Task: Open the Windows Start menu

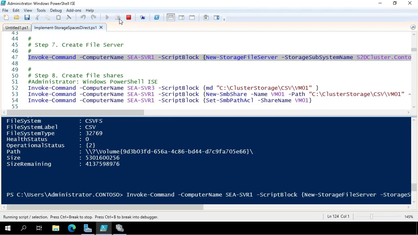Action: (8, 228)
